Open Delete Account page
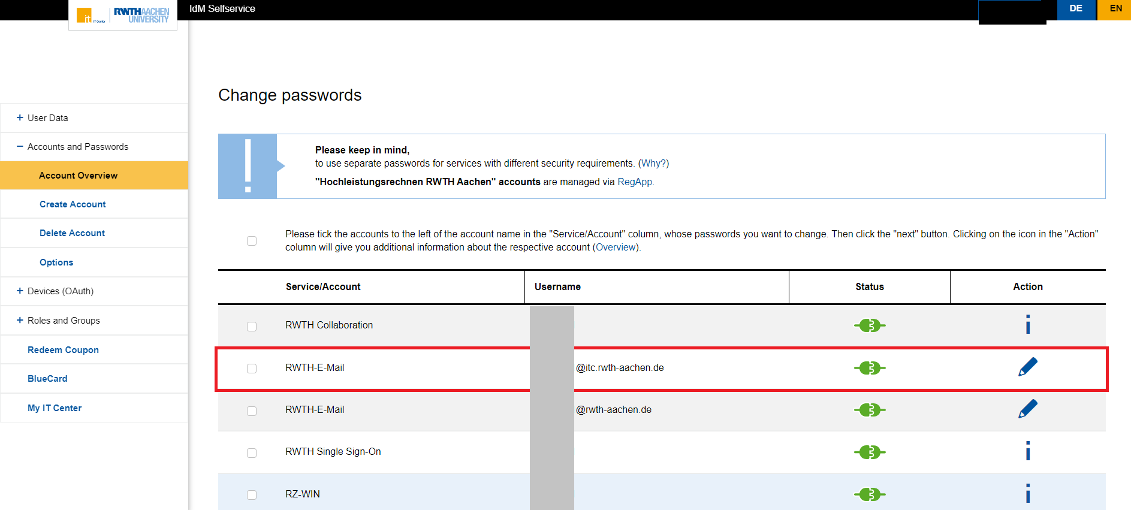Image resolution: width=1131 pixels, height=510 pixels. pos(72,233)
